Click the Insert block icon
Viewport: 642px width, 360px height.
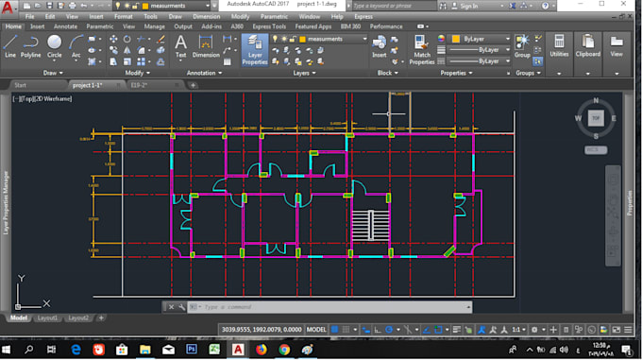tap(380, 46)
